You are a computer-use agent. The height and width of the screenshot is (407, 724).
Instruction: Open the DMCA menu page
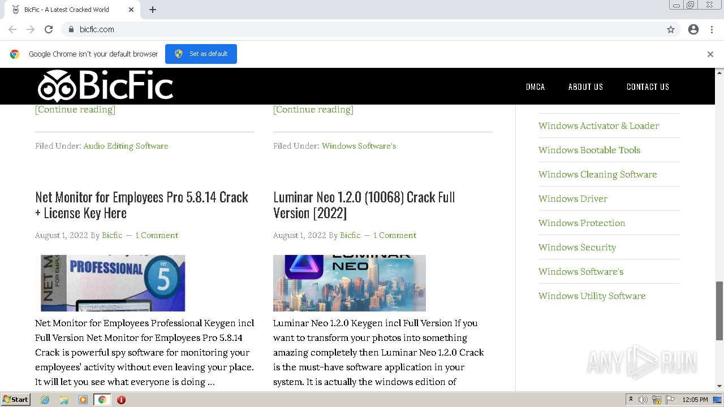pos(535,86)
